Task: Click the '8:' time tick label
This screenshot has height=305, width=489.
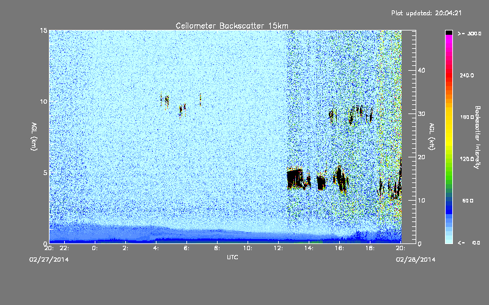Action: coord(217,248)
